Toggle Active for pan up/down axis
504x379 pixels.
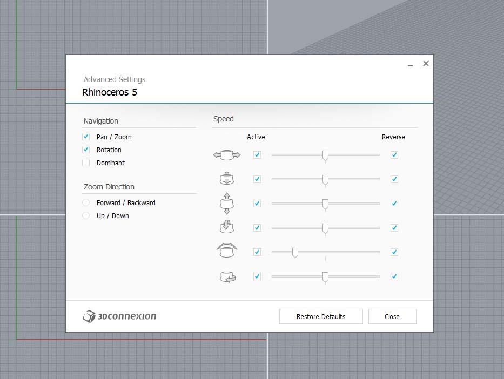[257, 204]
